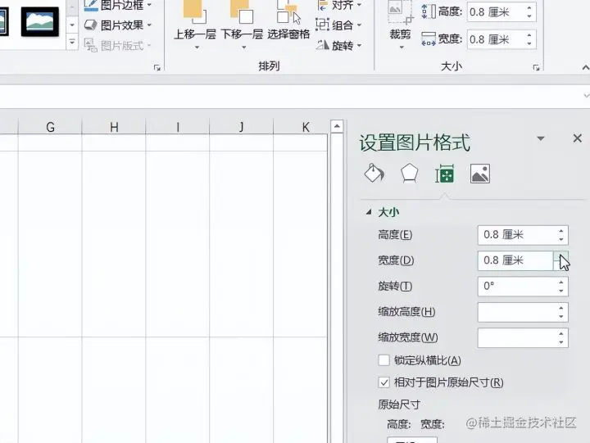Viewport: 590px width, 443px height.
Task: Decrease the 缩放宽度(W) spinner value
Action: [561, 341]
